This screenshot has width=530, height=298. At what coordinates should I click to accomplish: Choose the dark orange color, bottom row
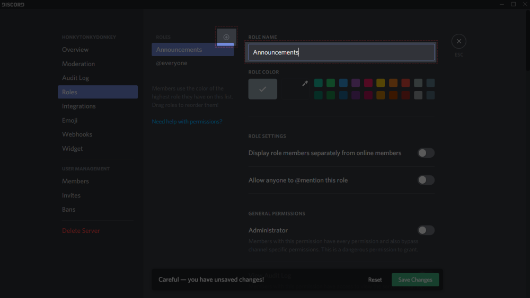tap(393, 95)
